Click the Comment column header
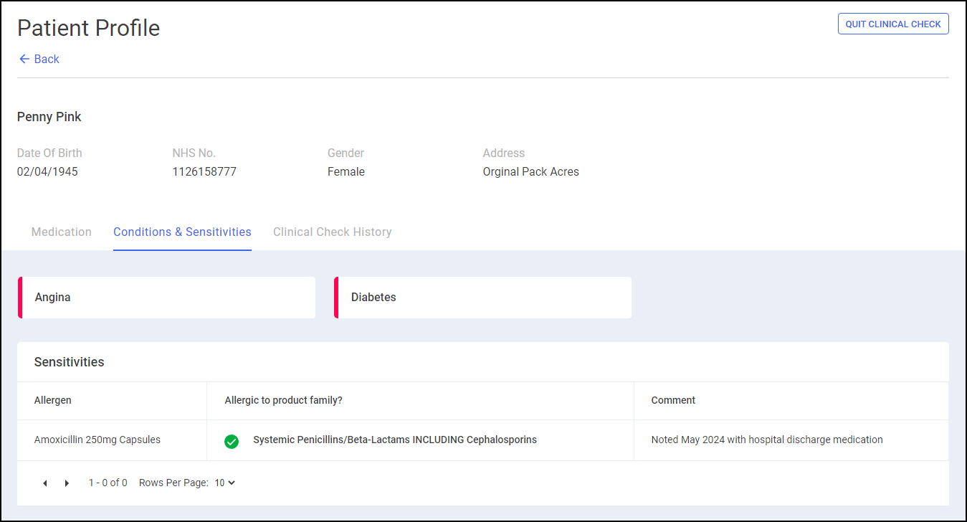 pyautogui.click(x=673, y=400)
